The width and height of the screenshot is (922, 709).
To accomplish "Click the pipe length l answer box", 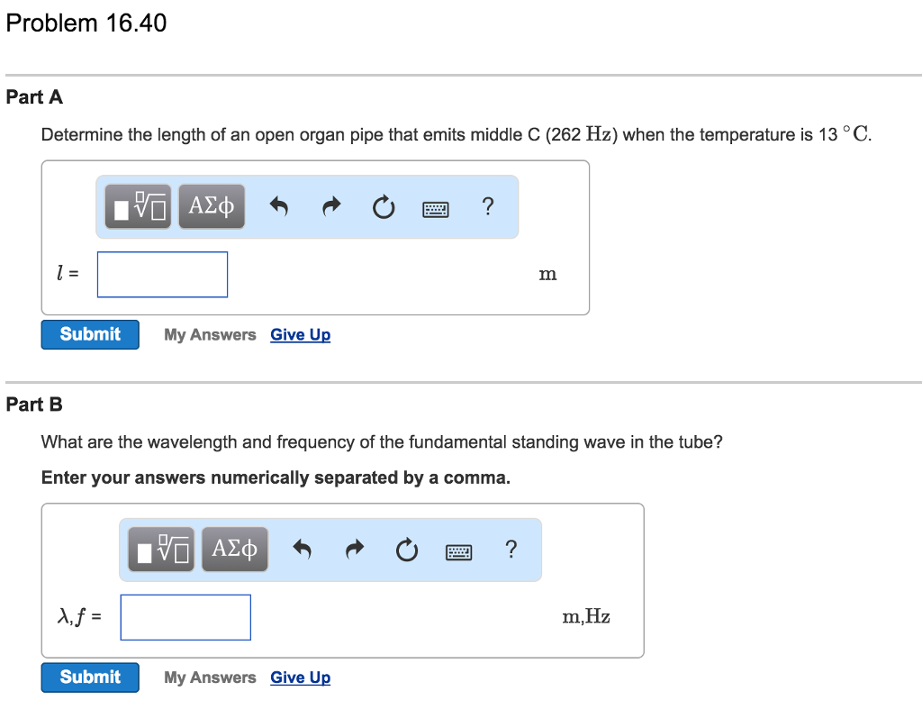I will point(162,274).
